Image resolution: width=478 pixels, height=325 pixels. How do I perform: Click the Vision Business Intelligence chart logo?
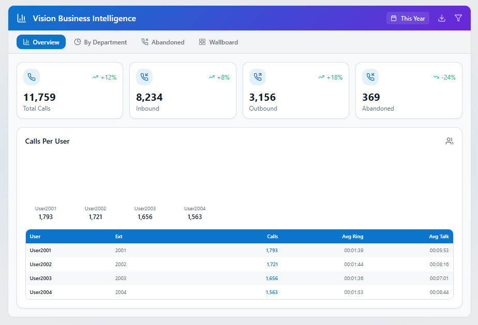pyautogui.click(x=21, y=18)
